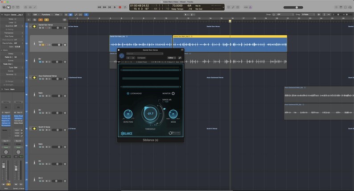Open the Media Browser icon
Viewport: 354px width, 191px height.
tap(350, 7)
